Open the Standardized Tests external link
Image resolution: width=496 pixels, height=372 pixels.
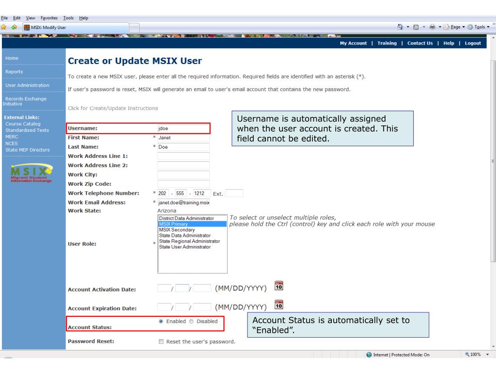[27, 130]
